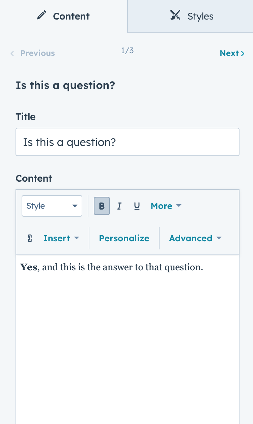Click the Personalize button
The image size is (253, 424).
click(124, 238)
